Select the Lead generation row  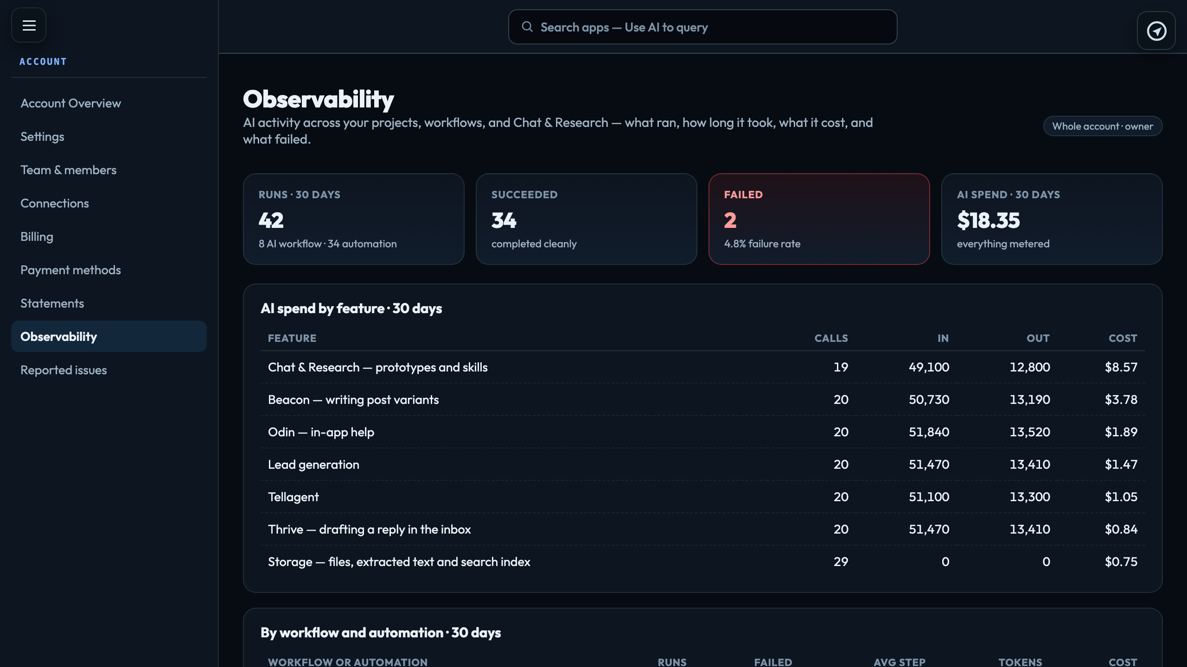pos(702,464)
